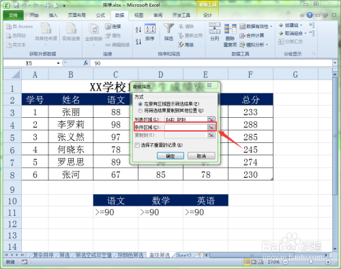This screenshot has height=269, width=341.
Task: Click the zoom in plus button
Action: (x=328, y=262)
